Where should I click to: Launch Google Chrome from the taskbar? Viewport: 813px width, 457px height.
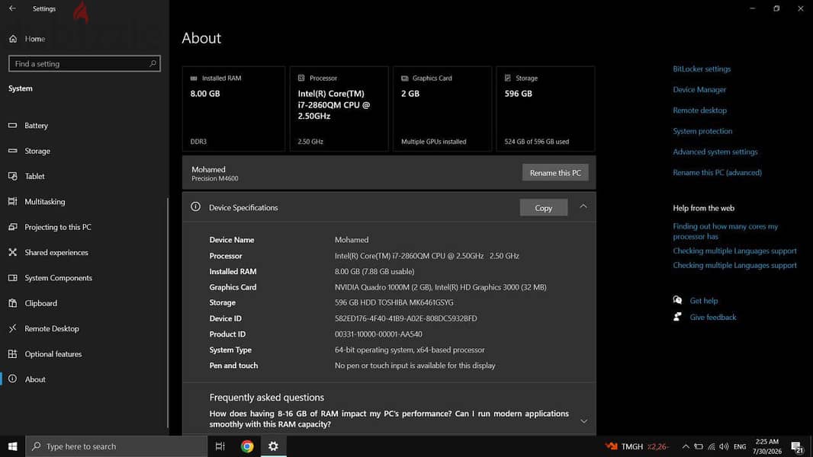coord(247,446)
